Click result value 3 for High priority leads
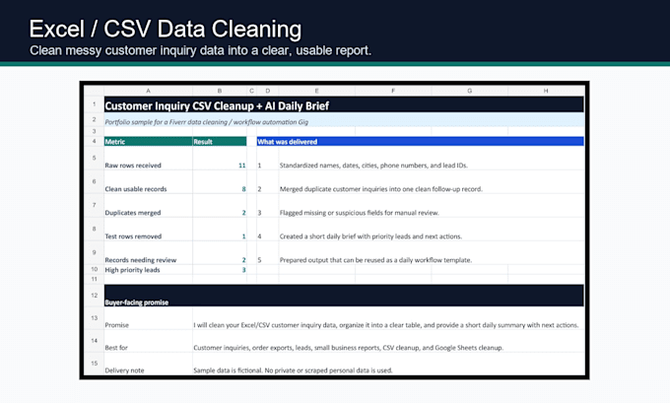Image resolution: width=670 pixels, height=403 pixels. [220, 270]
